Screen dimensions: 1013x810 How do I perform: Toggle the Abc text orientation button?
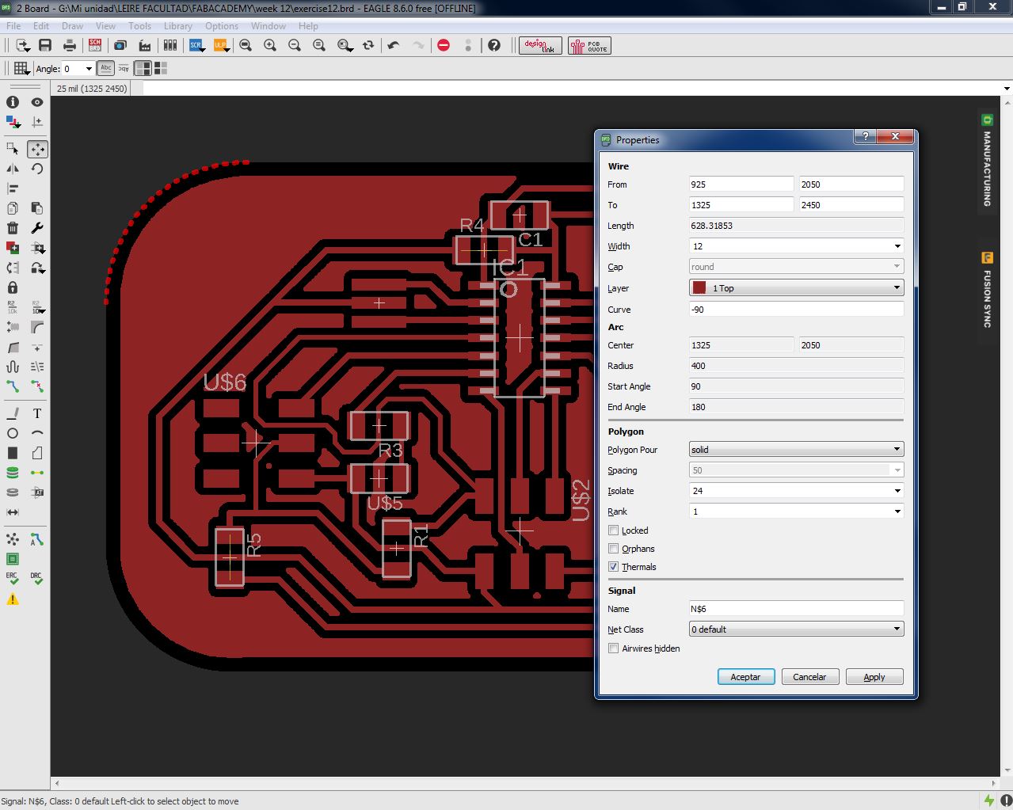pyautogui.click(x=105, y=69)
